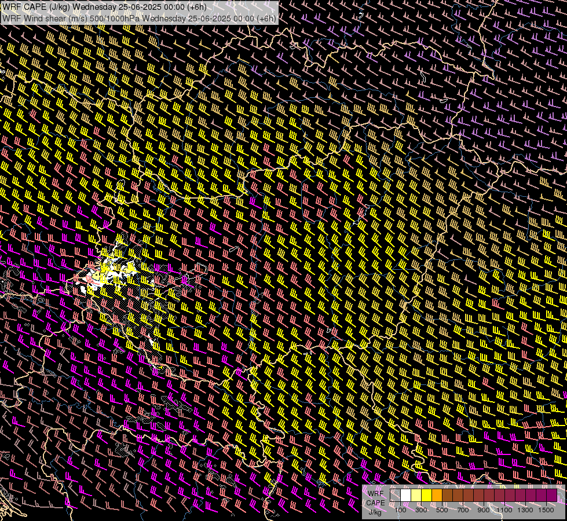Click the 900 label on legend

coord(484,510)
